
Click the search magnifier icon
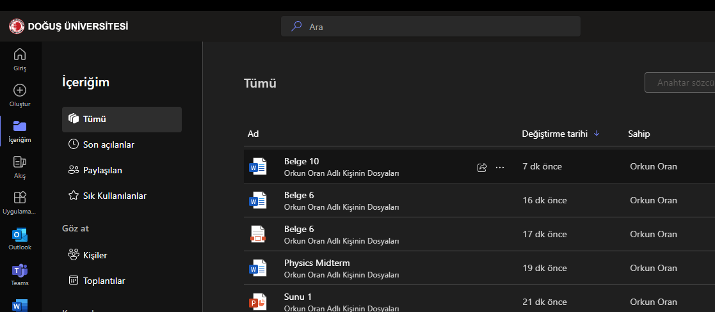[296, 26]
